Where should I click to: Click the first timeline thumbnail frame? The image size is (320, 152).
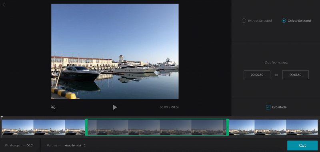pyautogui.click(x=18, y=127)
